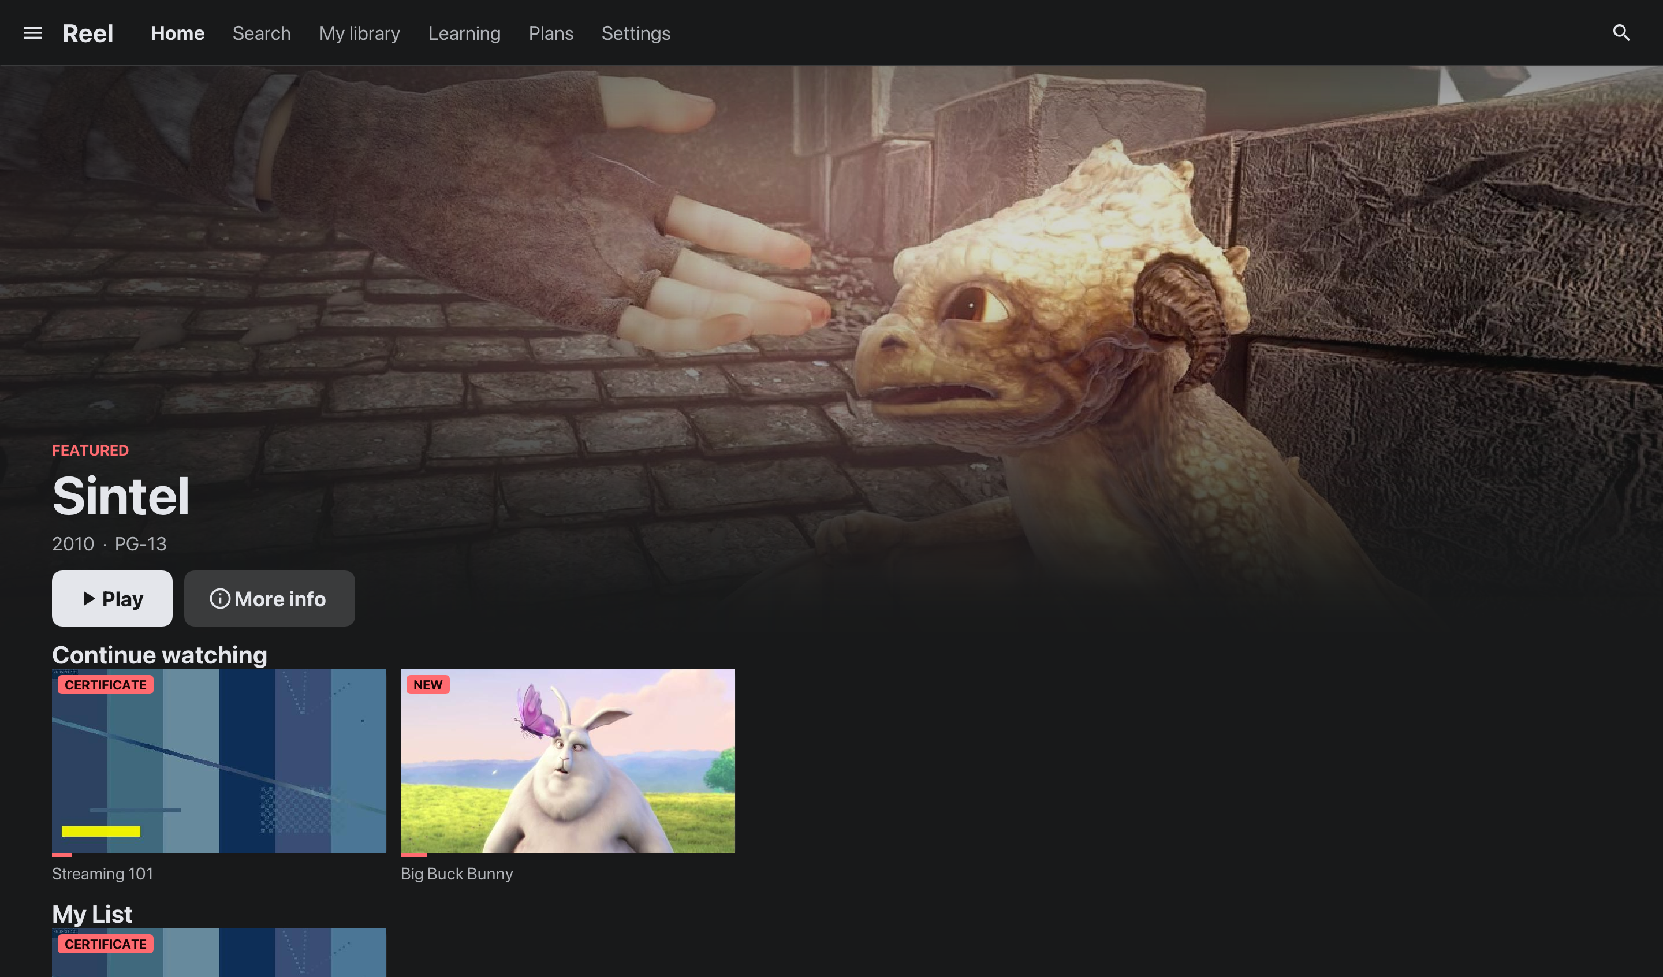Play the featured Sintel movie
The height and width of the screenshot is (977, 1663).
(x=112, y=599)
